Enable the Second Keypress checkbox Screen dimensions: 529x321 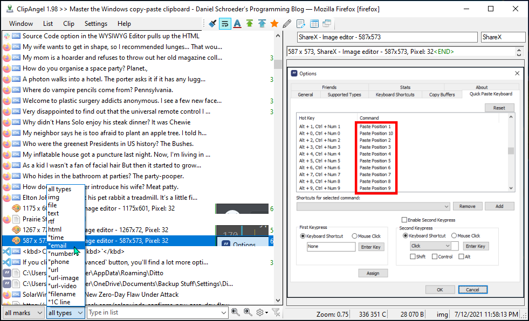[404, 220]
